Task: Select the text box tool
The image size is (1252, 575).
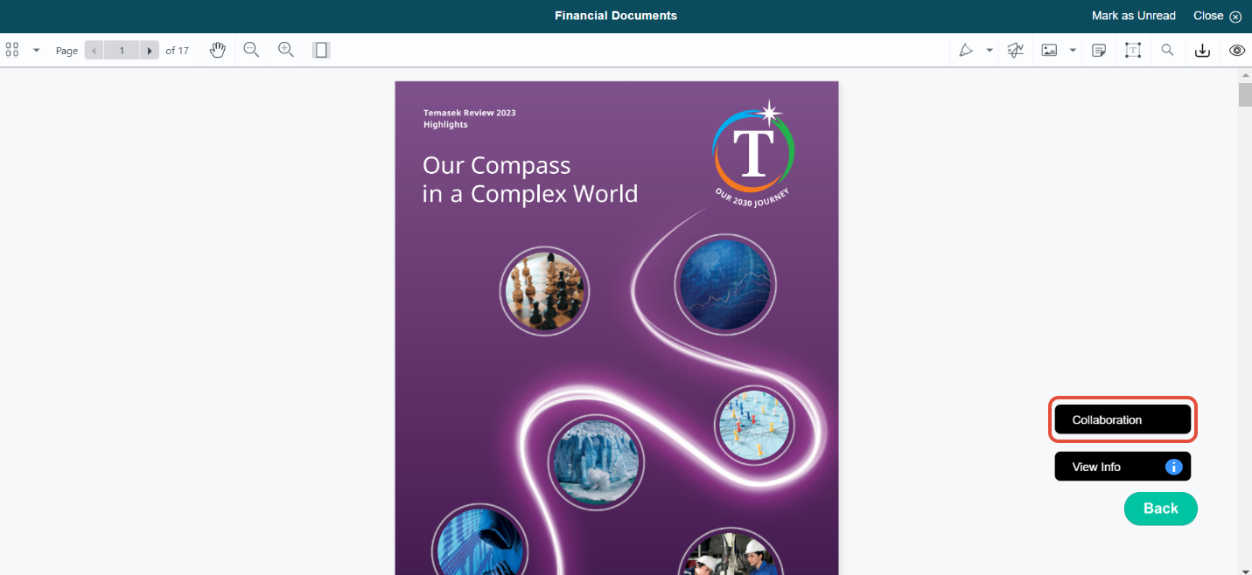Action: (1133, 50)
